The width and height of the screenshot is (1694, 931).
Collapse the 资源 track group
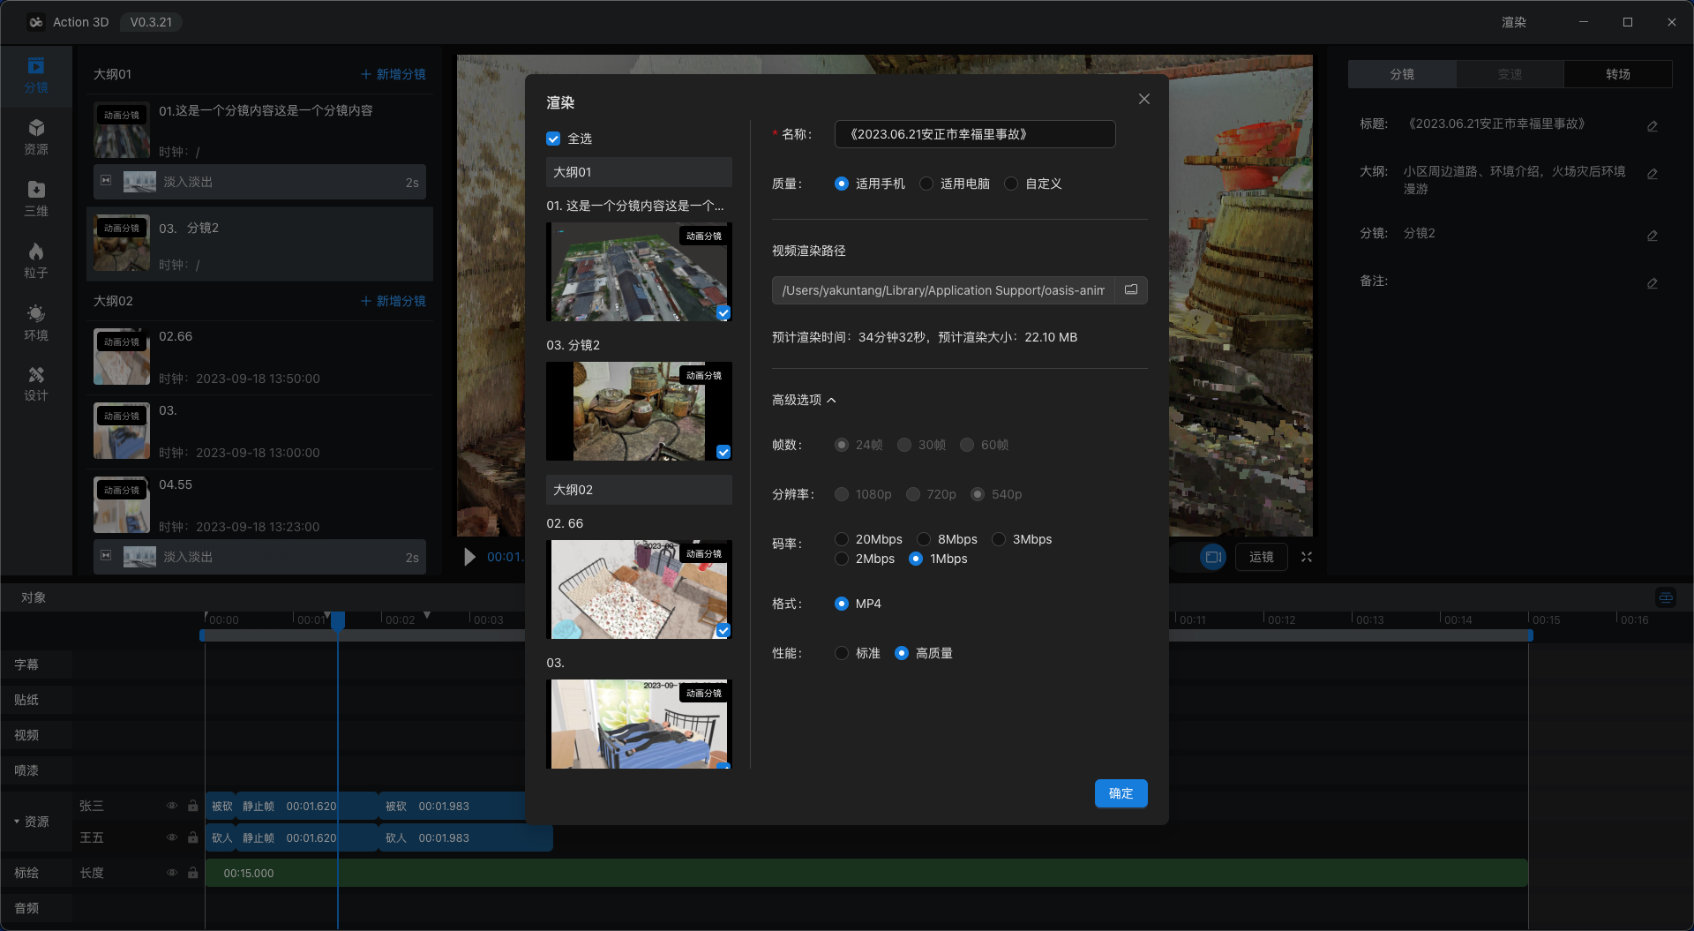coord(17,822)
